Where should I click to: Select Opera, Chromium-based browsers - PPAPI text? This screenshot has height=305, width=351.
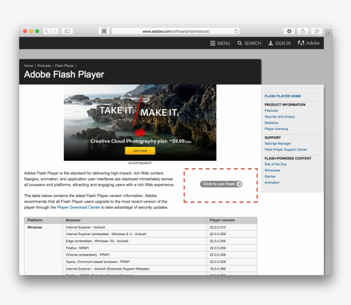click(98, 262)
